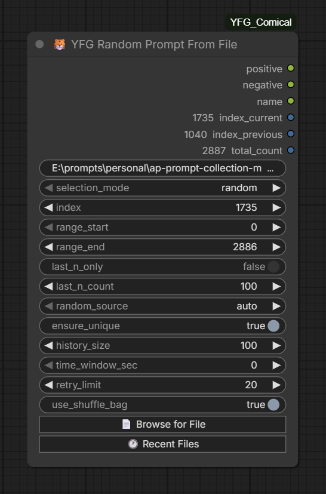The image size is (326, 494).
Task: Click the 2887 total_count output label
Action: 242,151
